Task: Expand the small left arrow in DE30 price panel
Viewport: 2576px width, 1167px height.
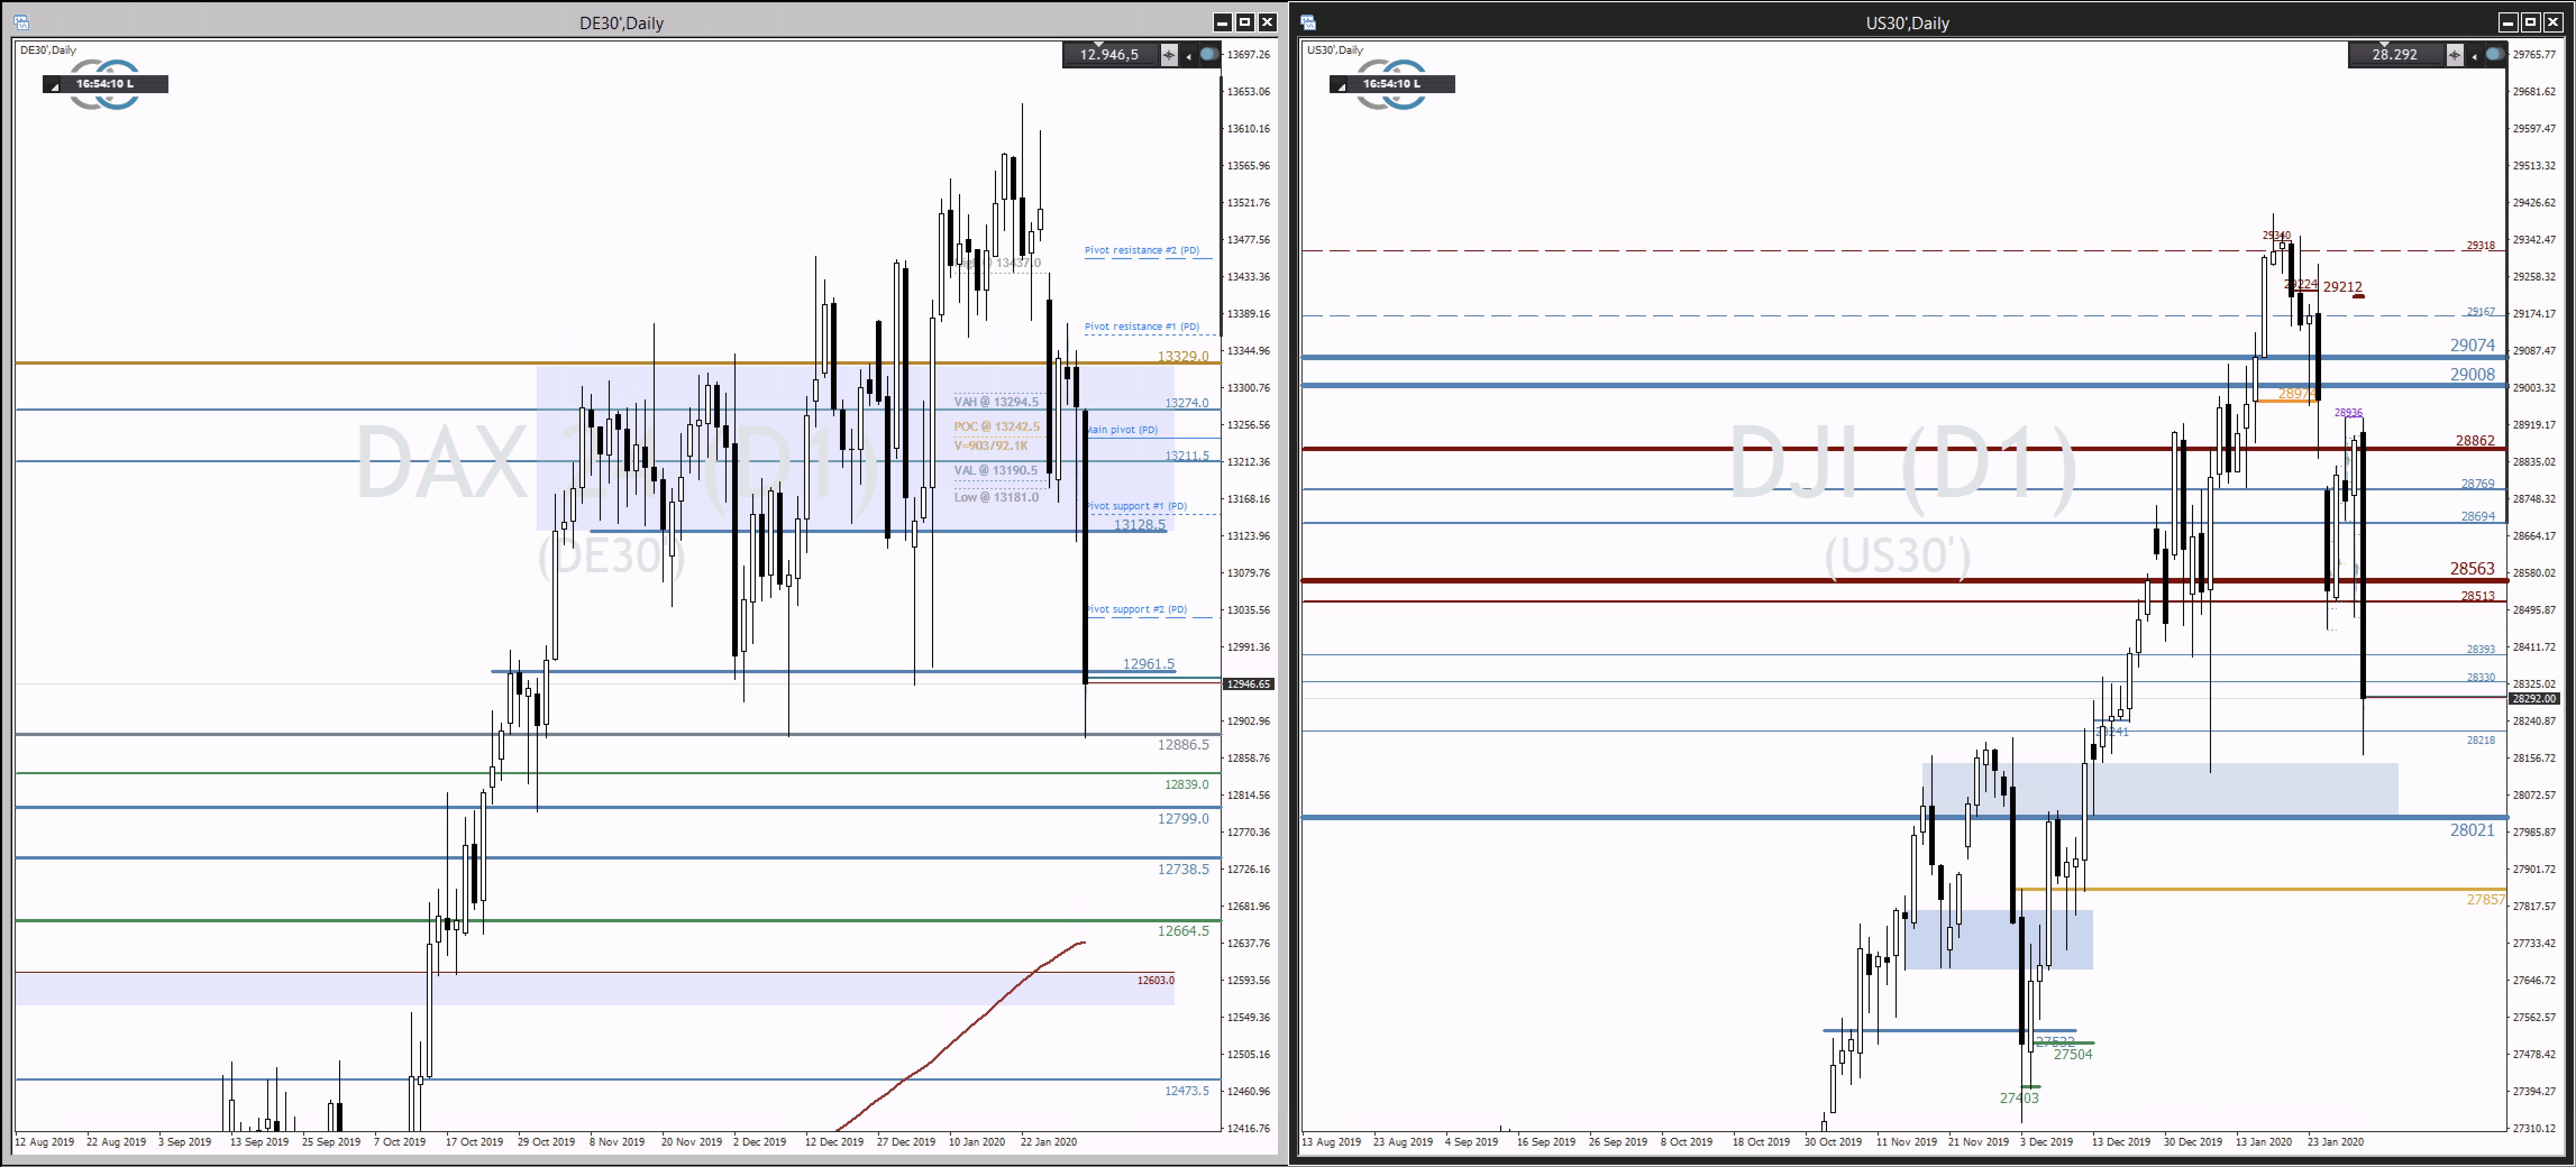Action: pyautogui.click(x=1188, y=57)
